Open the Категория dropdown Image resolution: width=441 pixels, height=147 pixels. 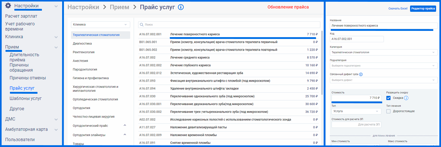point(383,52)
